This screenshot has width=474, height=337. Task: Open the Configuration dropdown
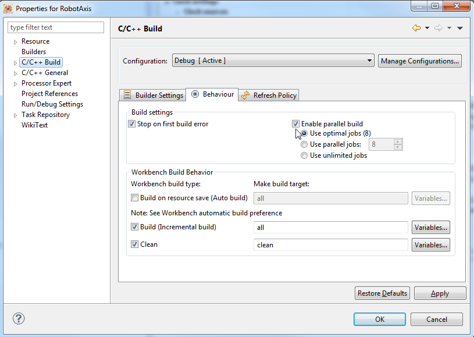[273, 61]
